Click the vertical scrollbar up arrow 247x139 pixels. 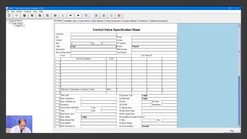click(x=239, y=25)
